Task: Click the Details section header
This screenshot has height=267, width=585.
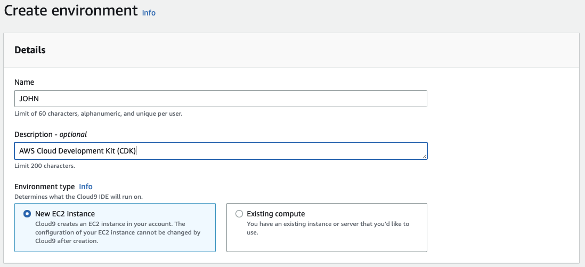Action: (x=30, y=50)
